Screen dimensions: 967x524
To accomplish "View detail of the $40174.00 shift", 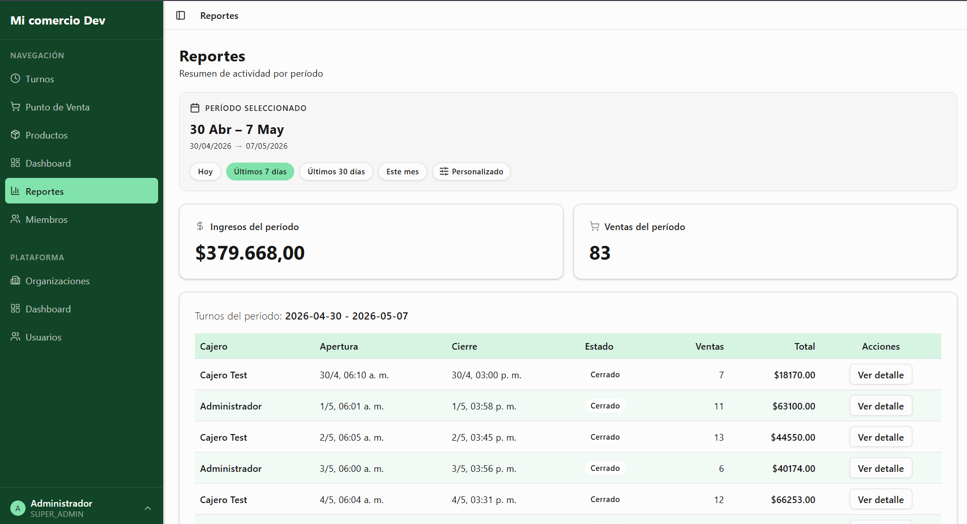I will click(x=881, y=468).
